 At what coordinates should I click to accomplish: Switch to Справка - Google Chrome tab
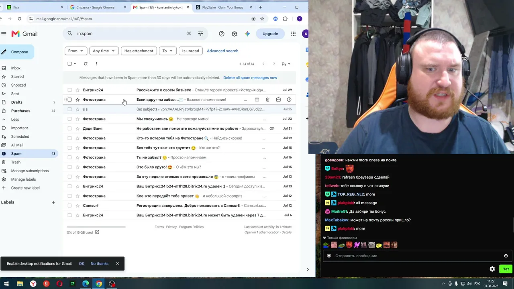[98, 7]
